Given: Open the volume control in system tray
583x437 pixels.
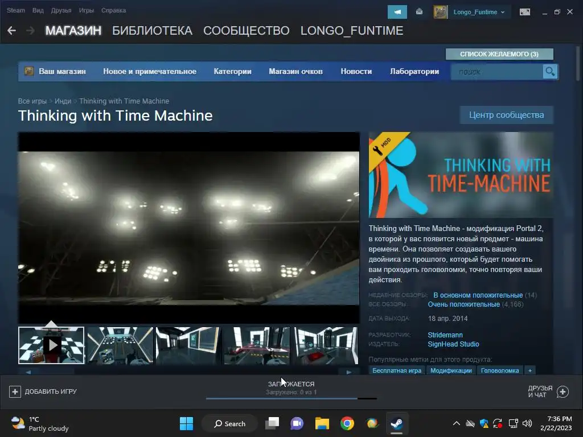Looking at the screenshot, I should [527, 423].
